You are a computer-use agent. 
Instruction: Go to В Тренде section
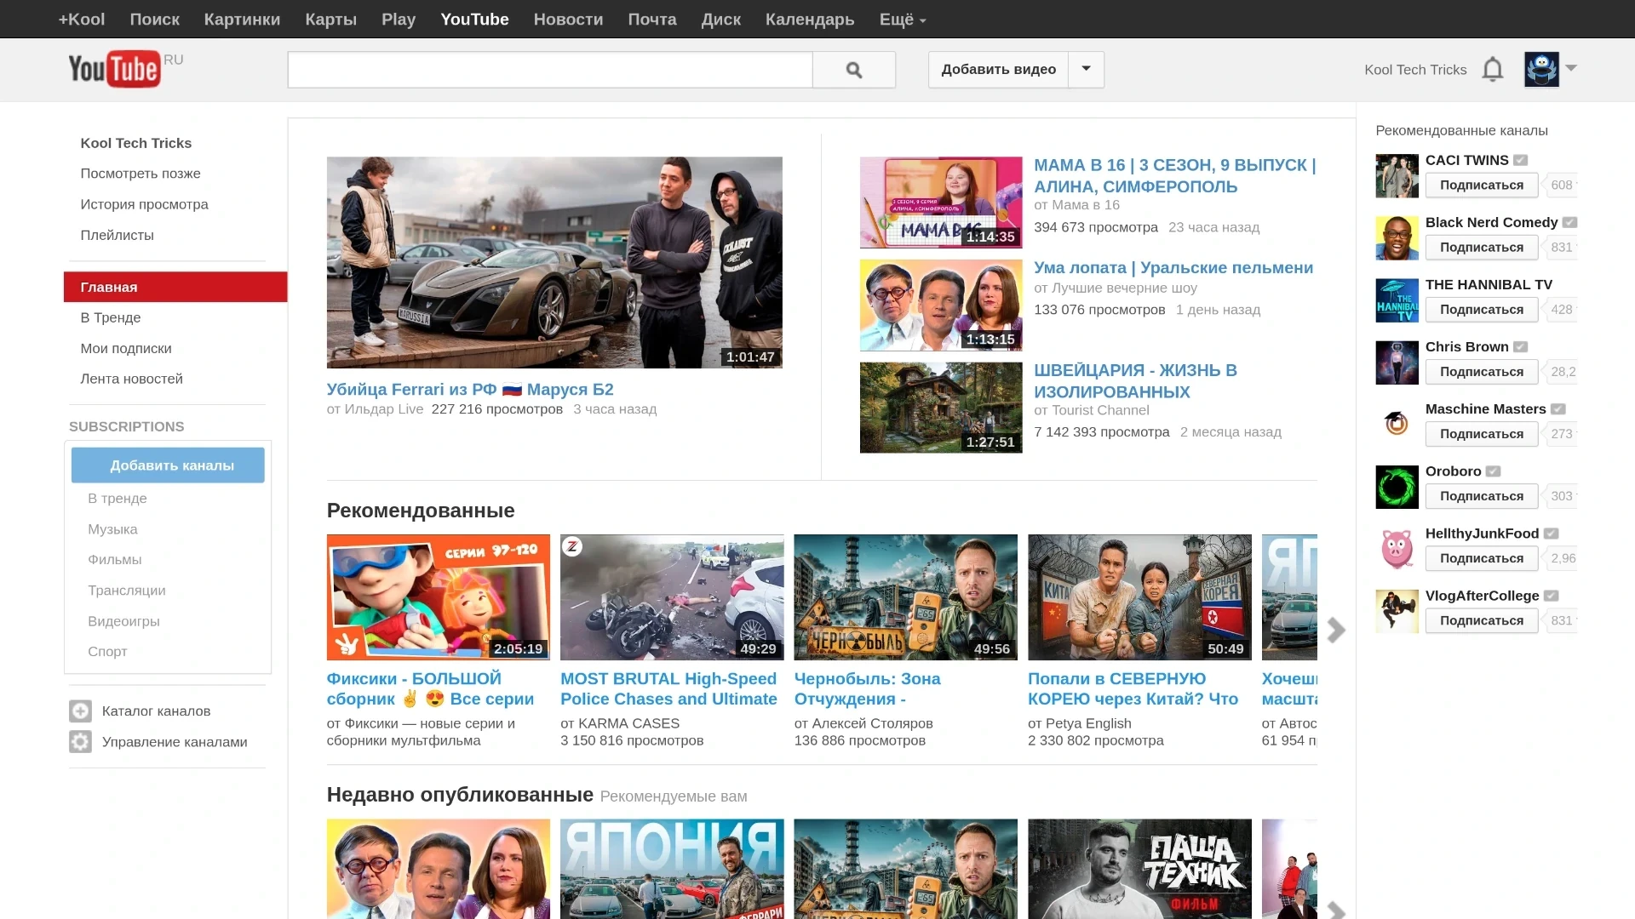pos(110,317)
